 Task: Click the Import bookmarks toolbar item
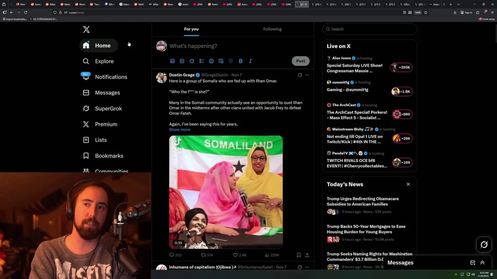(x=14, y=19)
